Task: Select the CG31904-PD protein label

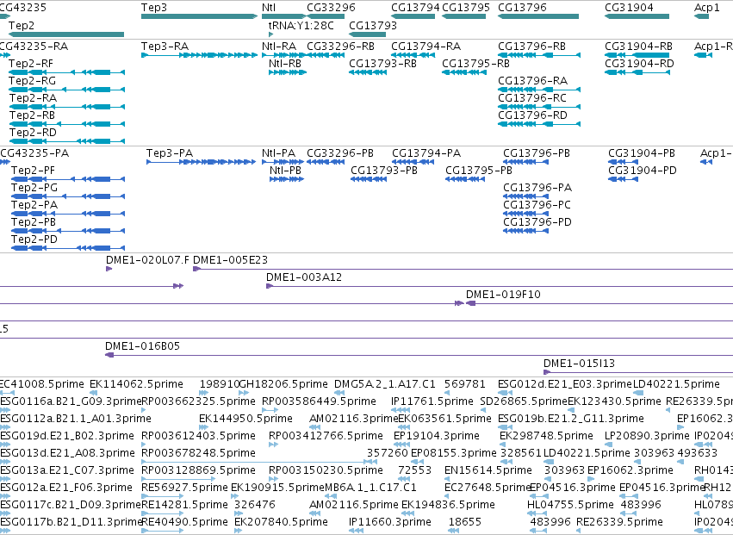Action: coord(642,171)
